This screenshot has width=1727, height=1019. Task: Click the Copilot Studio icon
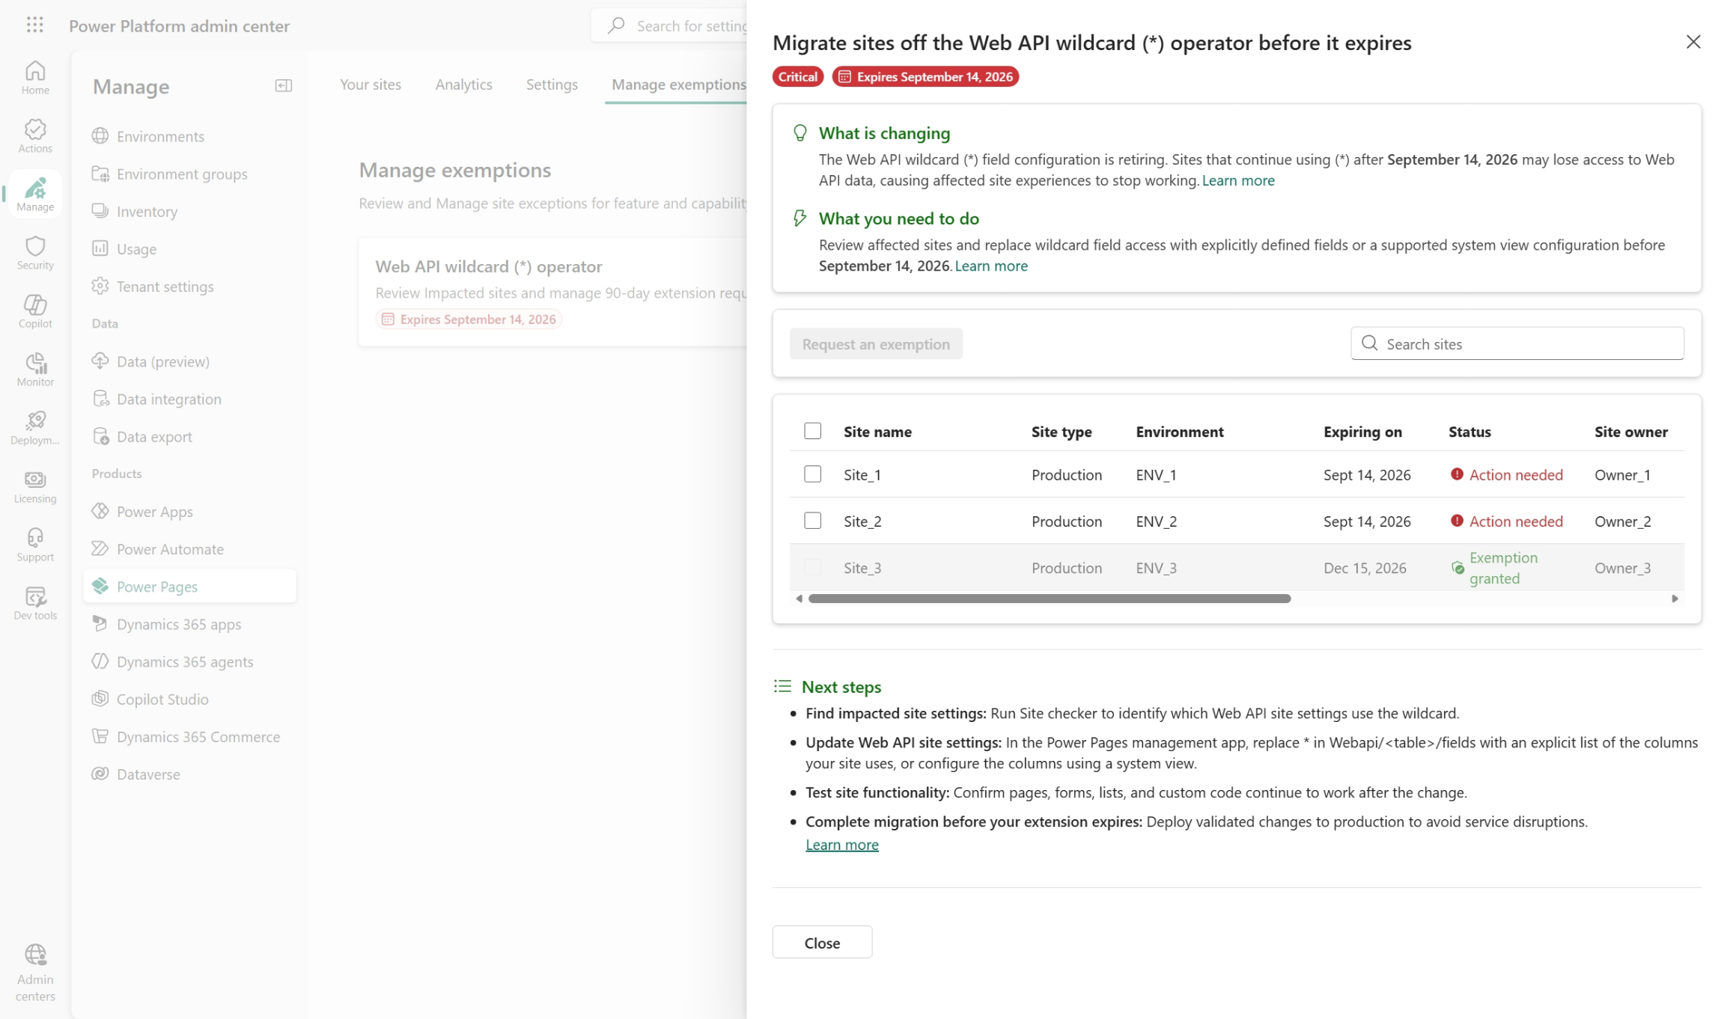click(100, 698)
